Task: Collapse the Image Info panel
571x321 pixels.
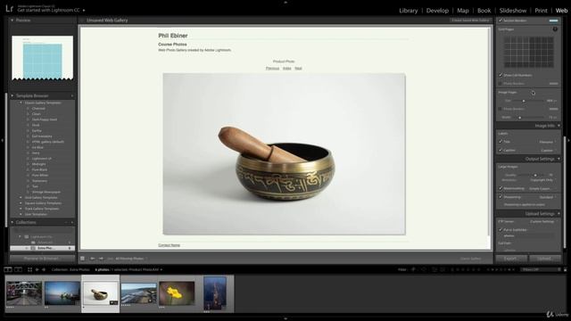Action: 559,126
